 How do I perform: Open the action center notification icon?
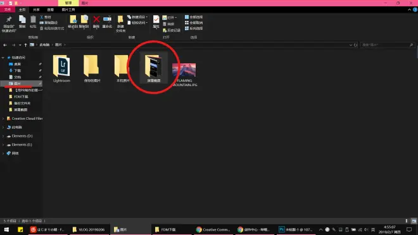tap(409, 229)
